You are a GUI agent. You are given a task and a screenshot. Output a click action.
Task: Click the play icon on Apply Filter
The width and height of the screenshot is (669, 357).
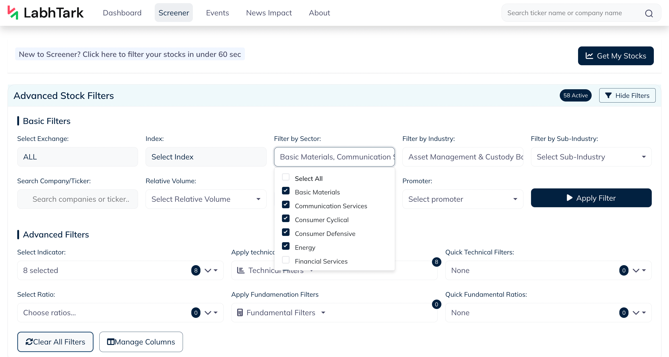(x=569, y=198)
